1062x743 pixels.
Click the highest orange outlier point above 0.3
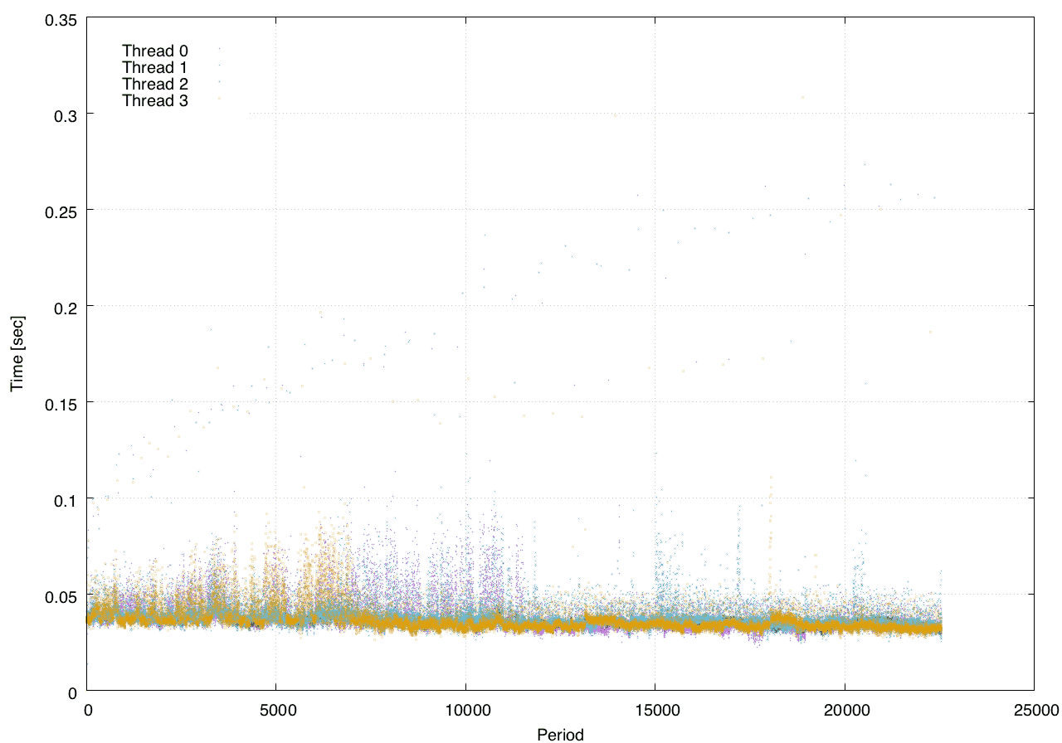(x=802, y=97)
